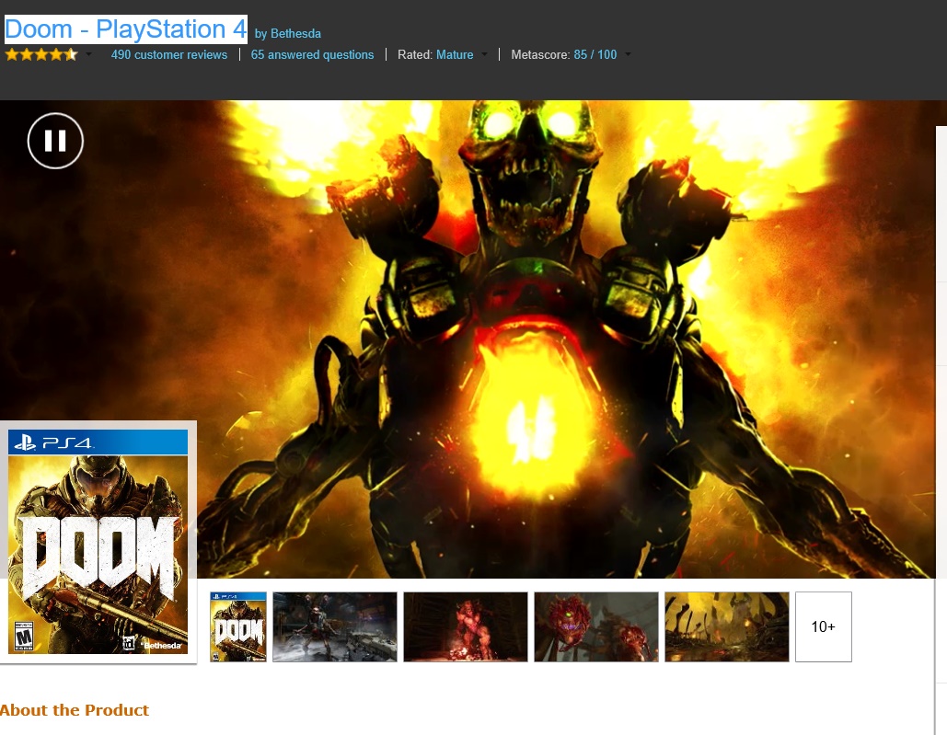
Task: Open the 490 customer reviews link
Action: 168,55
